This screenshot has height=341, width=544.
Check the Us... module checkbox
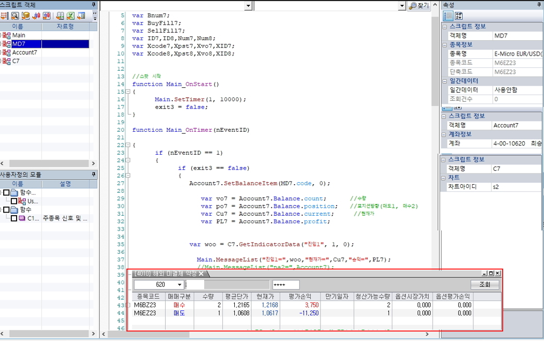[14, 201]
